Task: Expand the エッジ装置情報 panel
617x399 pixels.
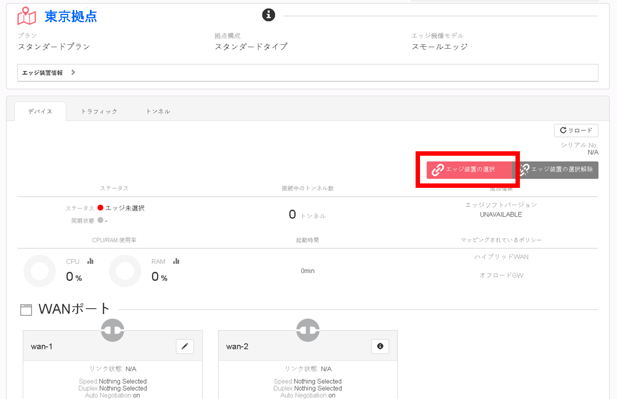Action: click(x=308, y=73)
